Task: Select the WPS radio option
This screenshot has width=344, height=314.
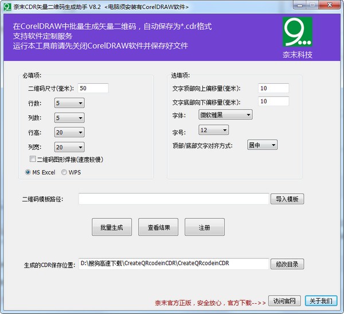Action: point(64,172)
